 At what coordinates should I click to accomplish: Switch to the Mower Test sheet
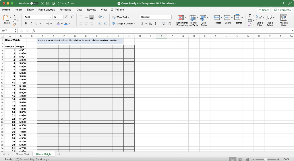pyautogui.click(x=22, y=154)
